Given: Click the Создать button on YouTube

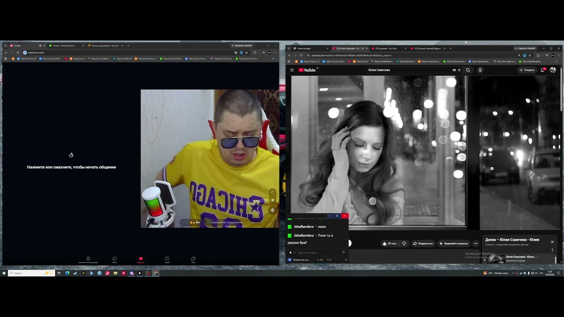Looking at the screenshot, I should tap(527, 70).
